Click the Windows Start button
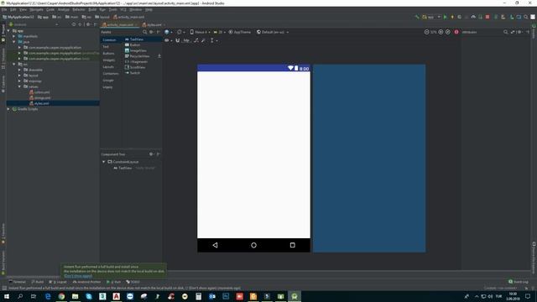Screen dimensions: 537x302 click(7, 296)
